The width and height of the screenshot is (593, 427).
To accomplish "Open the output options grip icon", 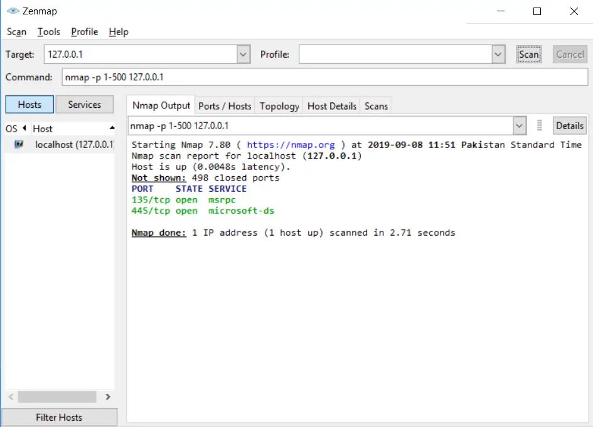I will 539,125.
